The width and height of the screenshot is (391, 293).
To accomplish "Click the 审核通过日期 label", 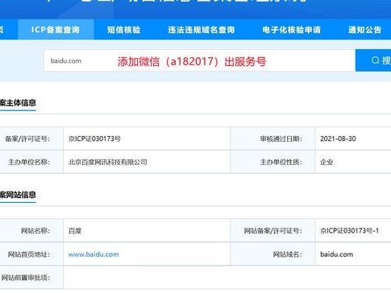I will (x=281, y=138).
